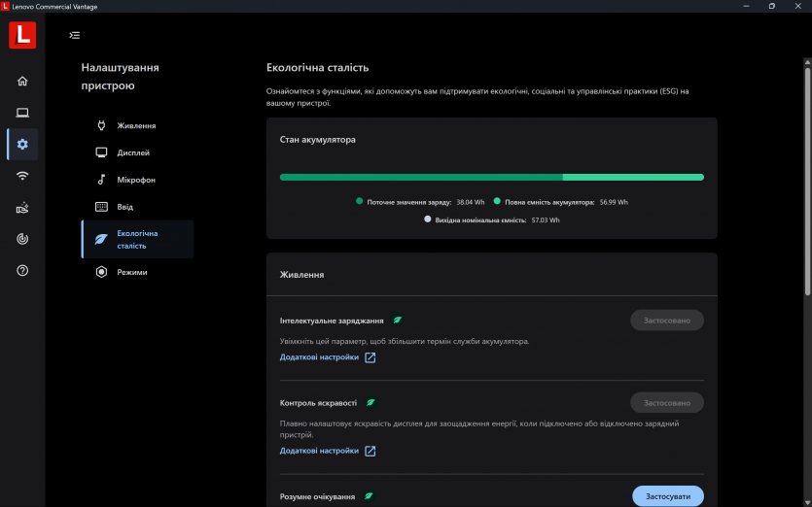Open the laptop device icon in sidebar

click(22, 113)
